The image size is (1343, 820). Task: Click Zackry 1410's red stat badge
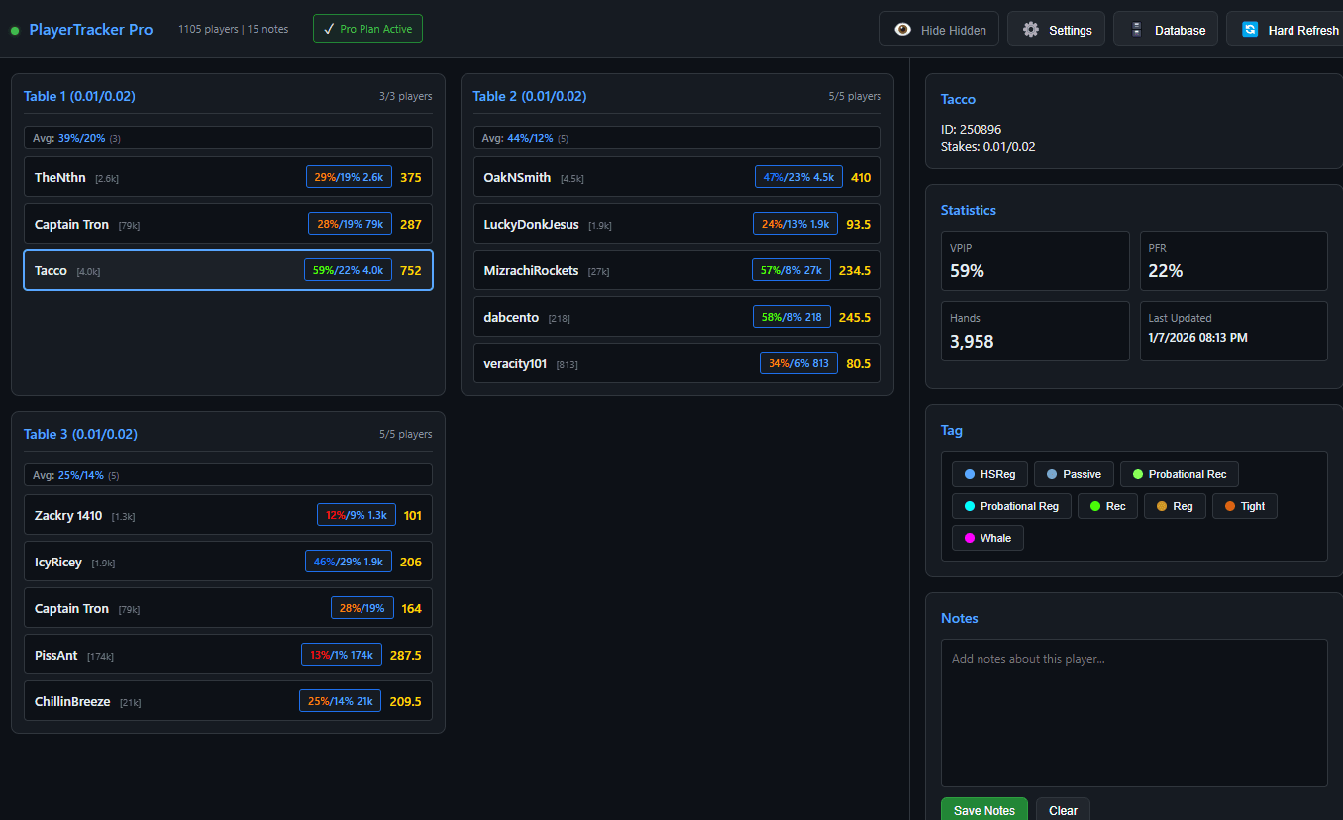tap(356, 514)
